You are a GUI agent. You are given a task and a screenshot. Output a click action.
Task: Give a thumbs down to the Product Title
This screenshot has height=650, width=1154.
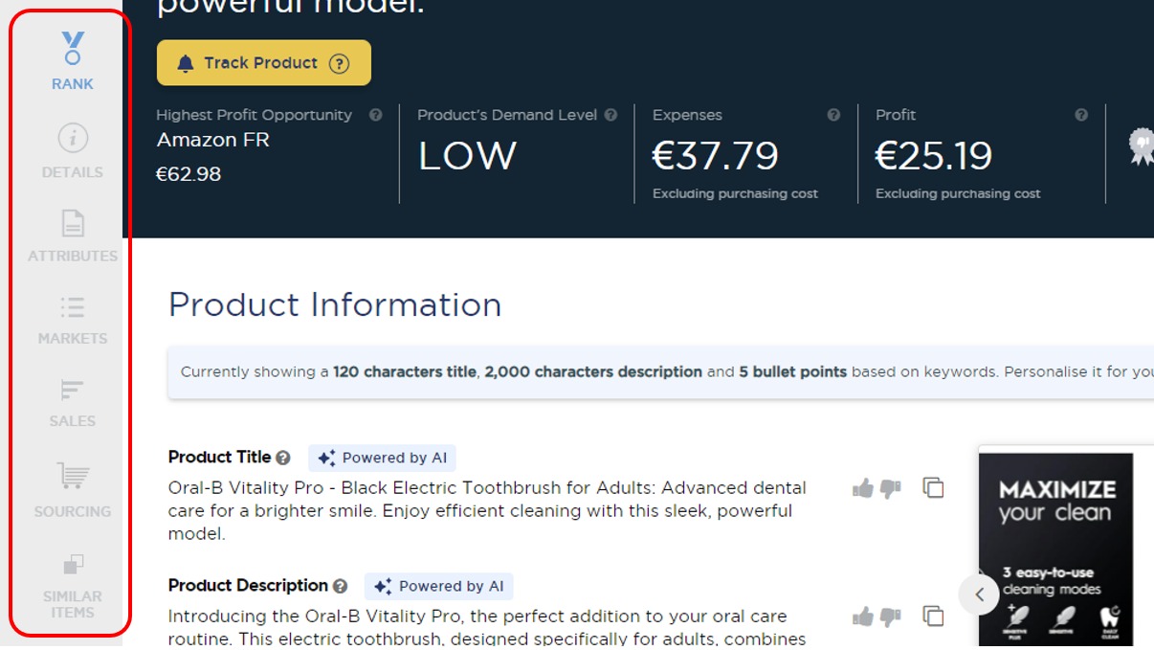[x=892, y=489]
